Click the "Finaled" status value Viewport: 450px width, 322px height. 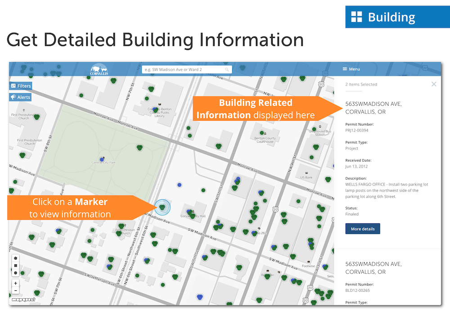352,214
